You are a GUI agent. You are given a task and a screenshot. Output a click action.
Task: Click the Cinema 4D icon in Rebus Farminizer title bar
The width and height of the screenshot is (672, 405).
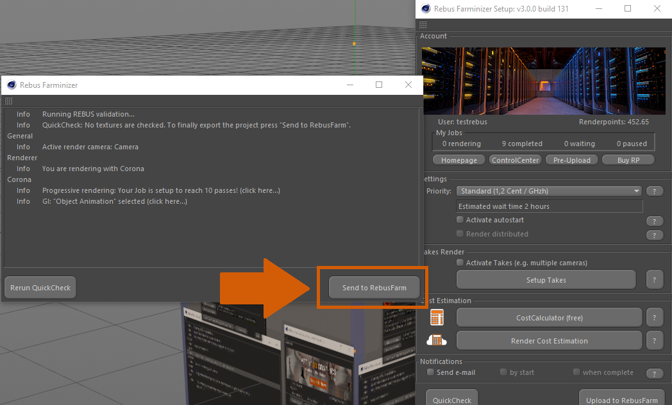coord(12,85)
